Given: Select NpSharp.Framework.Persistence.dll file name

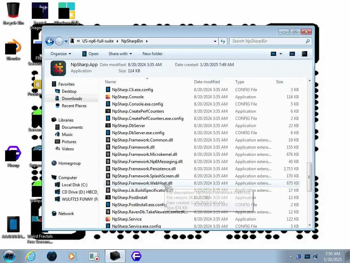Looking at the screenshot, I should click(144, 169).
